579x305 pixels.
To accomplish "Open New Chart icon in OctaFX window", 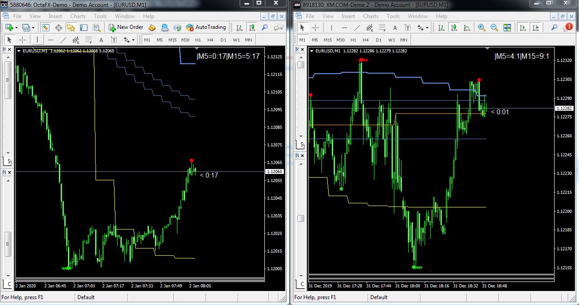I will [8, 28].
